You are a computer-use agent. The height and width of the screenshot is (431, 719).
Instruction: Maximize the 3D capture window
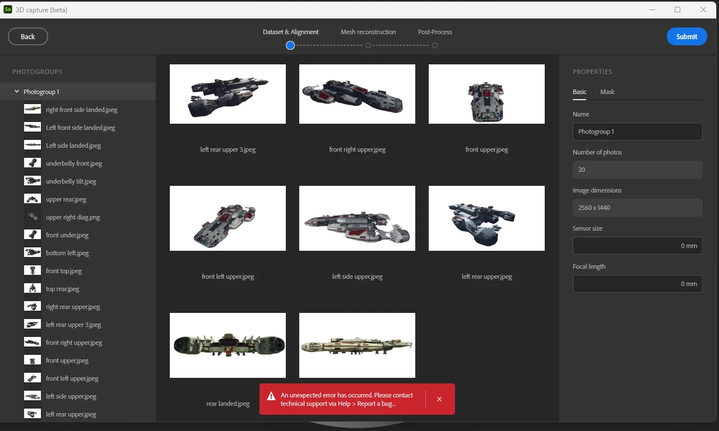(x=678, y=10)
